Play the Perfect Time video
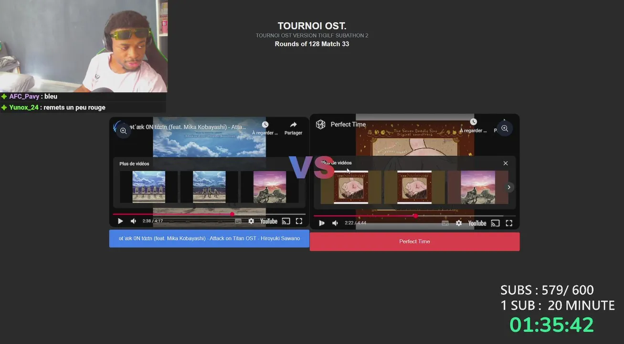624x344 pixels. 322,223
